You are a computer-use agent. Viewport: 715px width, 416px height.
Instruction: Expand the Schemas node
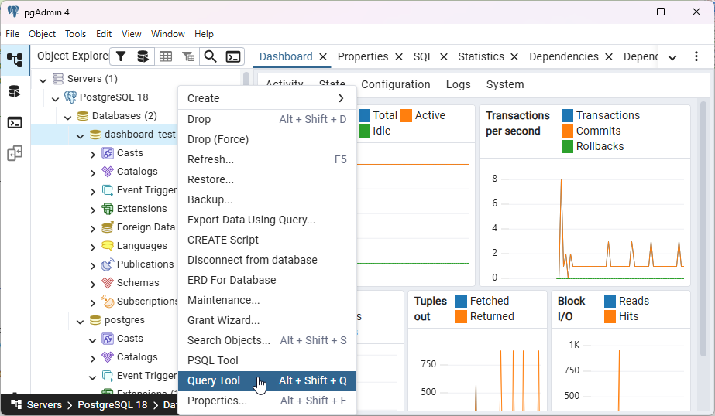92,285
